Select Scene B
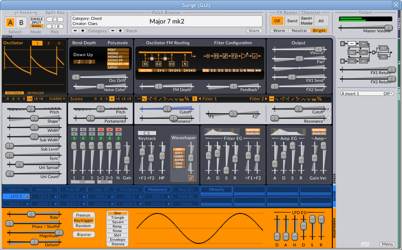The image size is (402, 250). [21, 22]
